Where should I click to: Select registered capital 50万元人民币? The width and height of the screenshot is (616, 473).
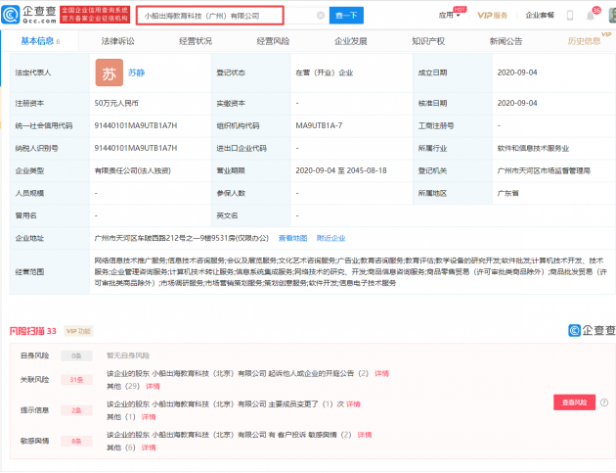click(116, 103)
